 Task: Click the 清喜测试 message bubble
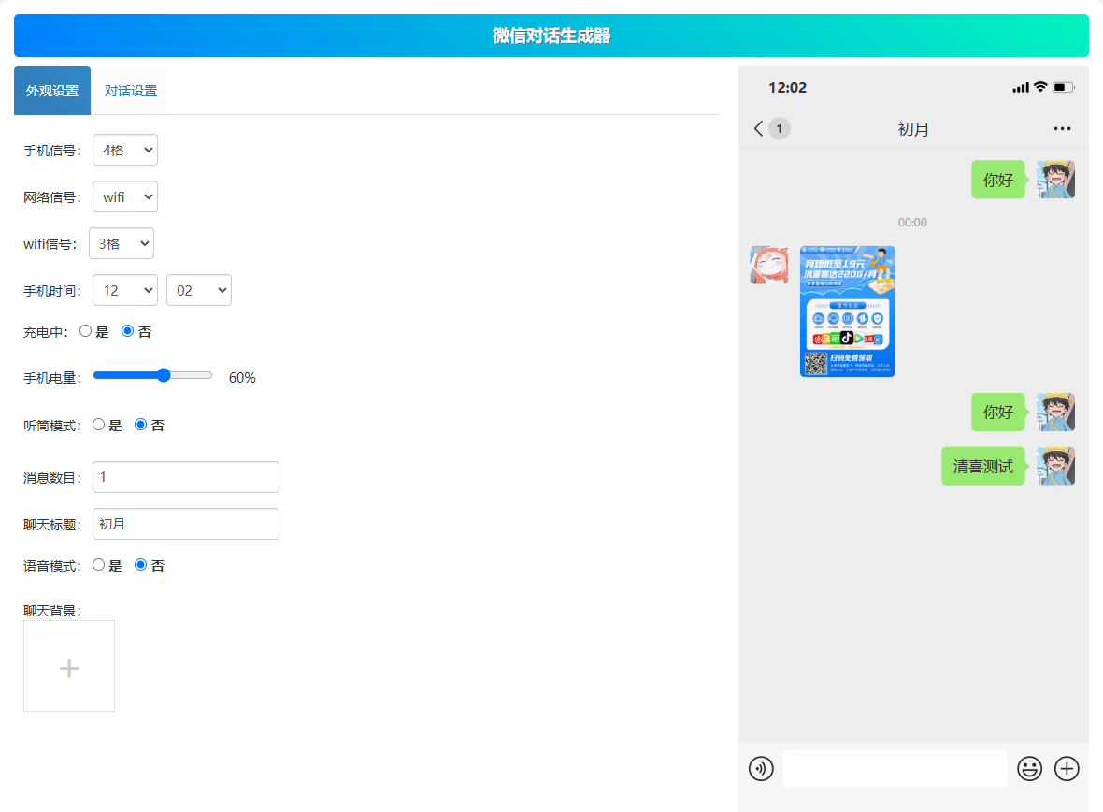click(982, 466)
